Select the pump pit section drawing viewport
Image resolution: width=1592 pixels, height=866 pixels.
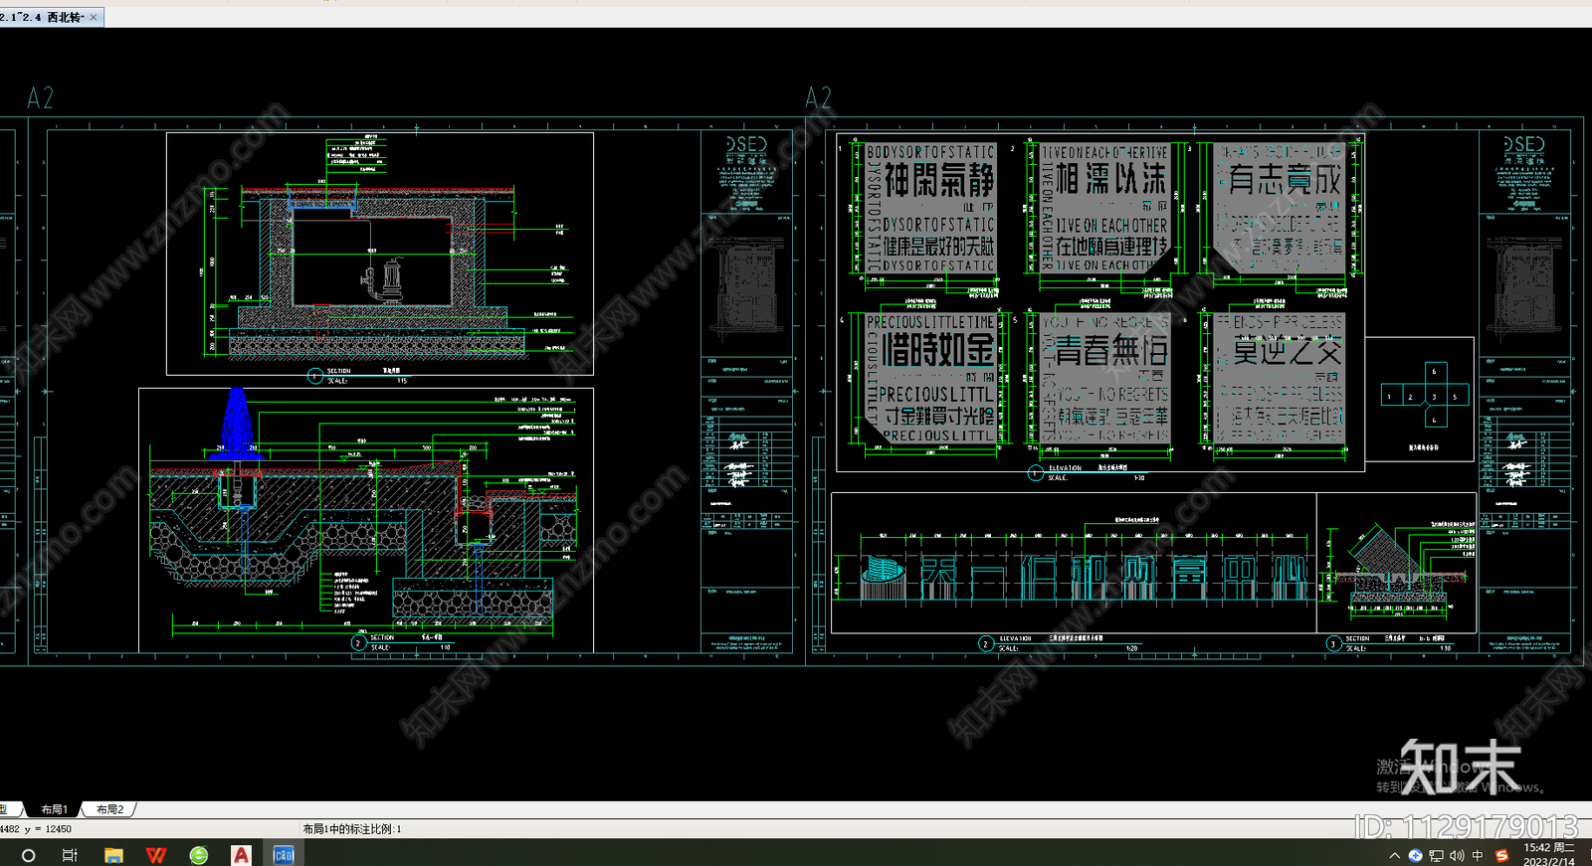click(x=380, y=254)
